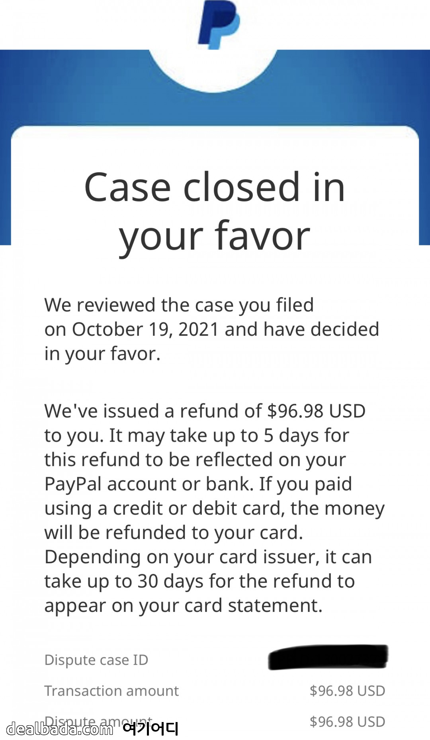Click the Korean 여기어디 watermark text
This screenshot has height=740, width=430.
(150, 729)
